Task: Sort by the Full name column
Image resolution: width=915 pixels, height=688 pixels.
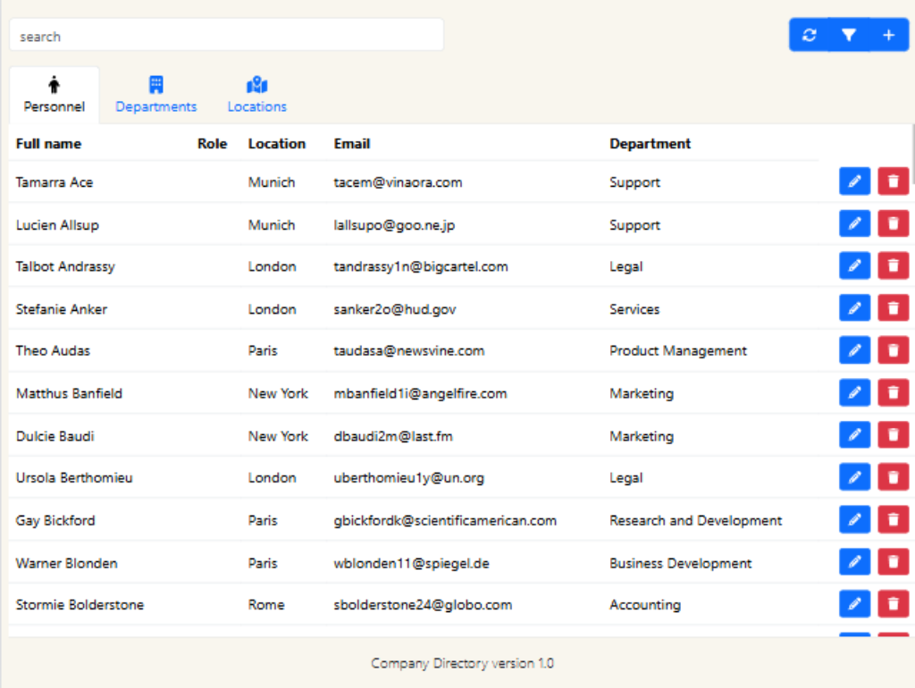Action: click(48, 143)
